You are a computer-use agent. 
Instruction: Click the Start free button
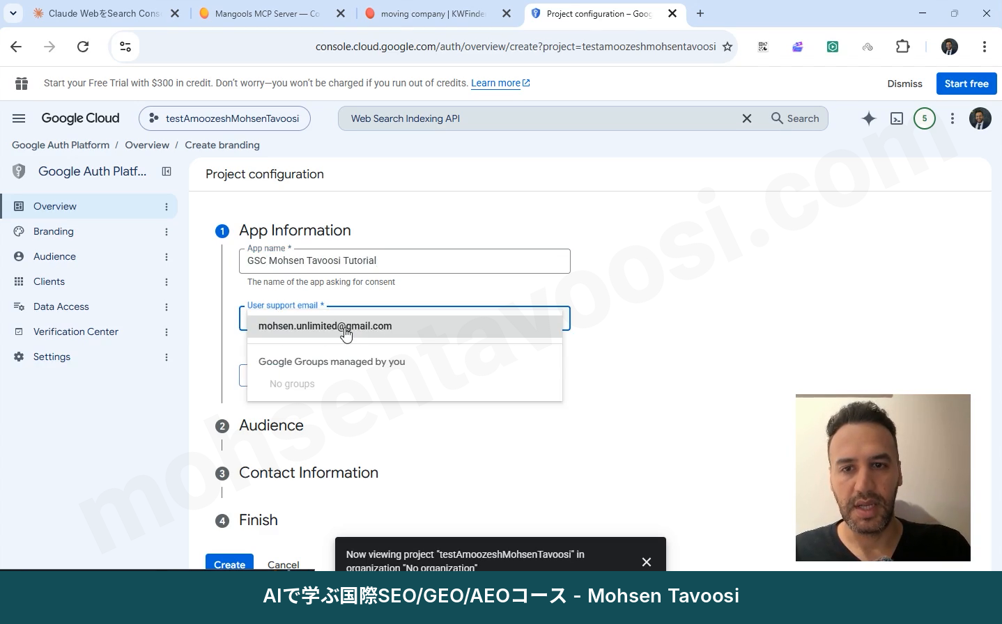(x=966, y=84)
